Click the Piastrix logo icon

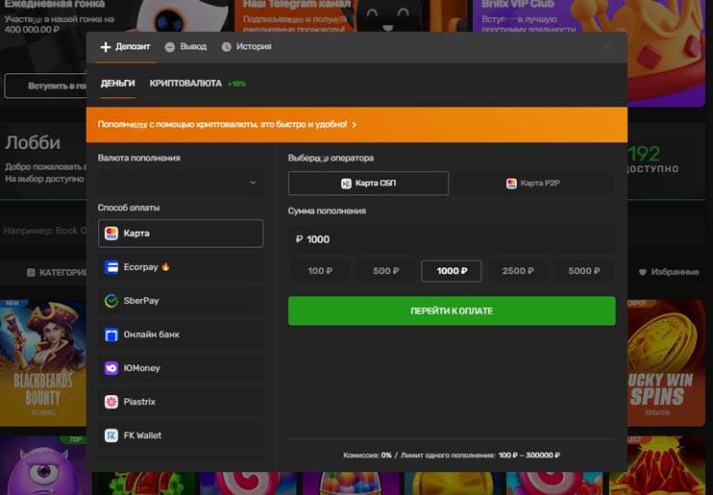[111, 402]
